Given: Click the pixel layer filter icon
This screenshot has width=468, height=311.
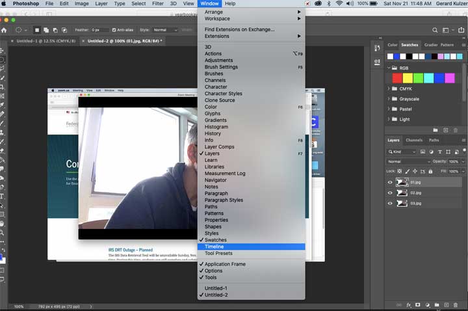Looking at the screenshot, I should 422,152.
